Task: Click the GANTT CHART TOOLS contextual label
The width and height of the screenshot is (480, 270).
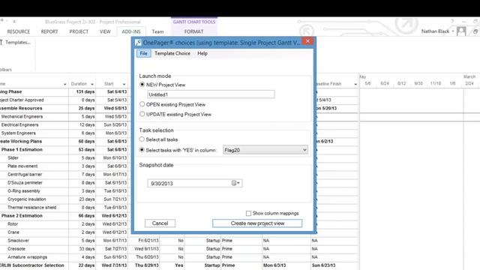Action: pyautogui.click(x=194, y=22)
